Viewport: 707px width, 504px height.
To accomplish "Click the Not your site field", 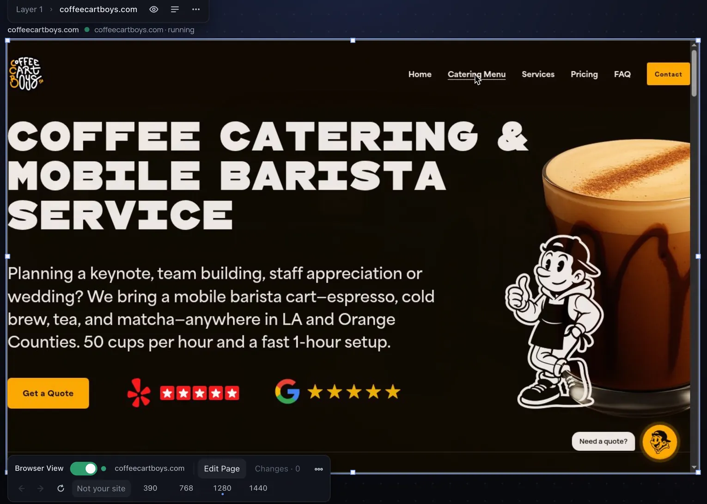I will pos(101,488).
